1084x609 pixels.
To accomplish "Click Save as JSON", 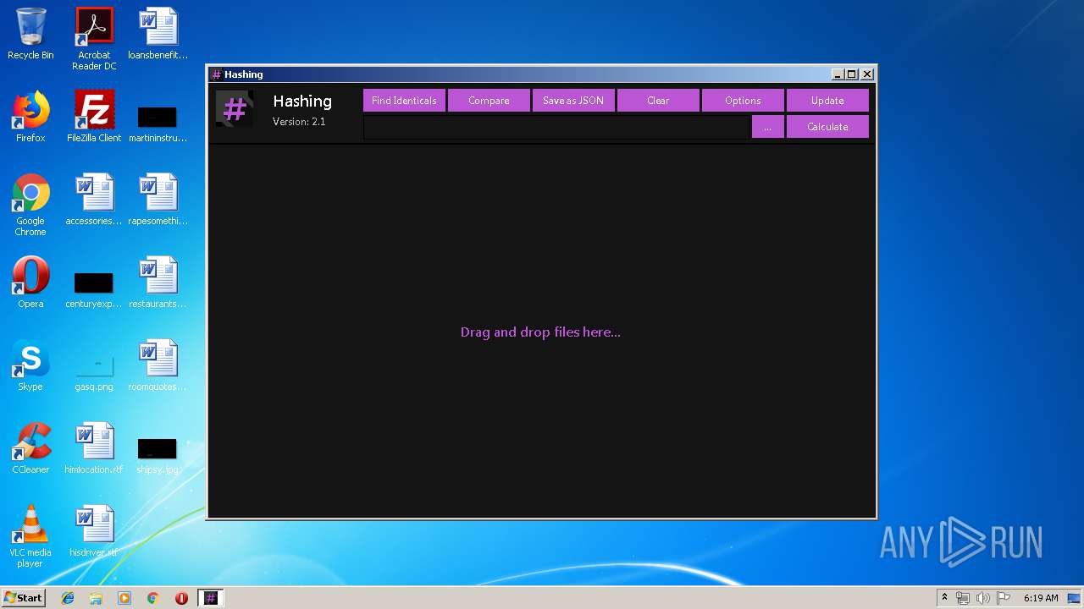I will (x=573, y=101).
